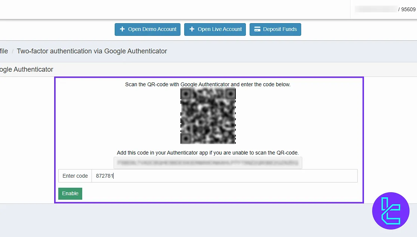Select the Open Live Account button
This screenshot has height=237, width=417.
click(x=215, y=29)
